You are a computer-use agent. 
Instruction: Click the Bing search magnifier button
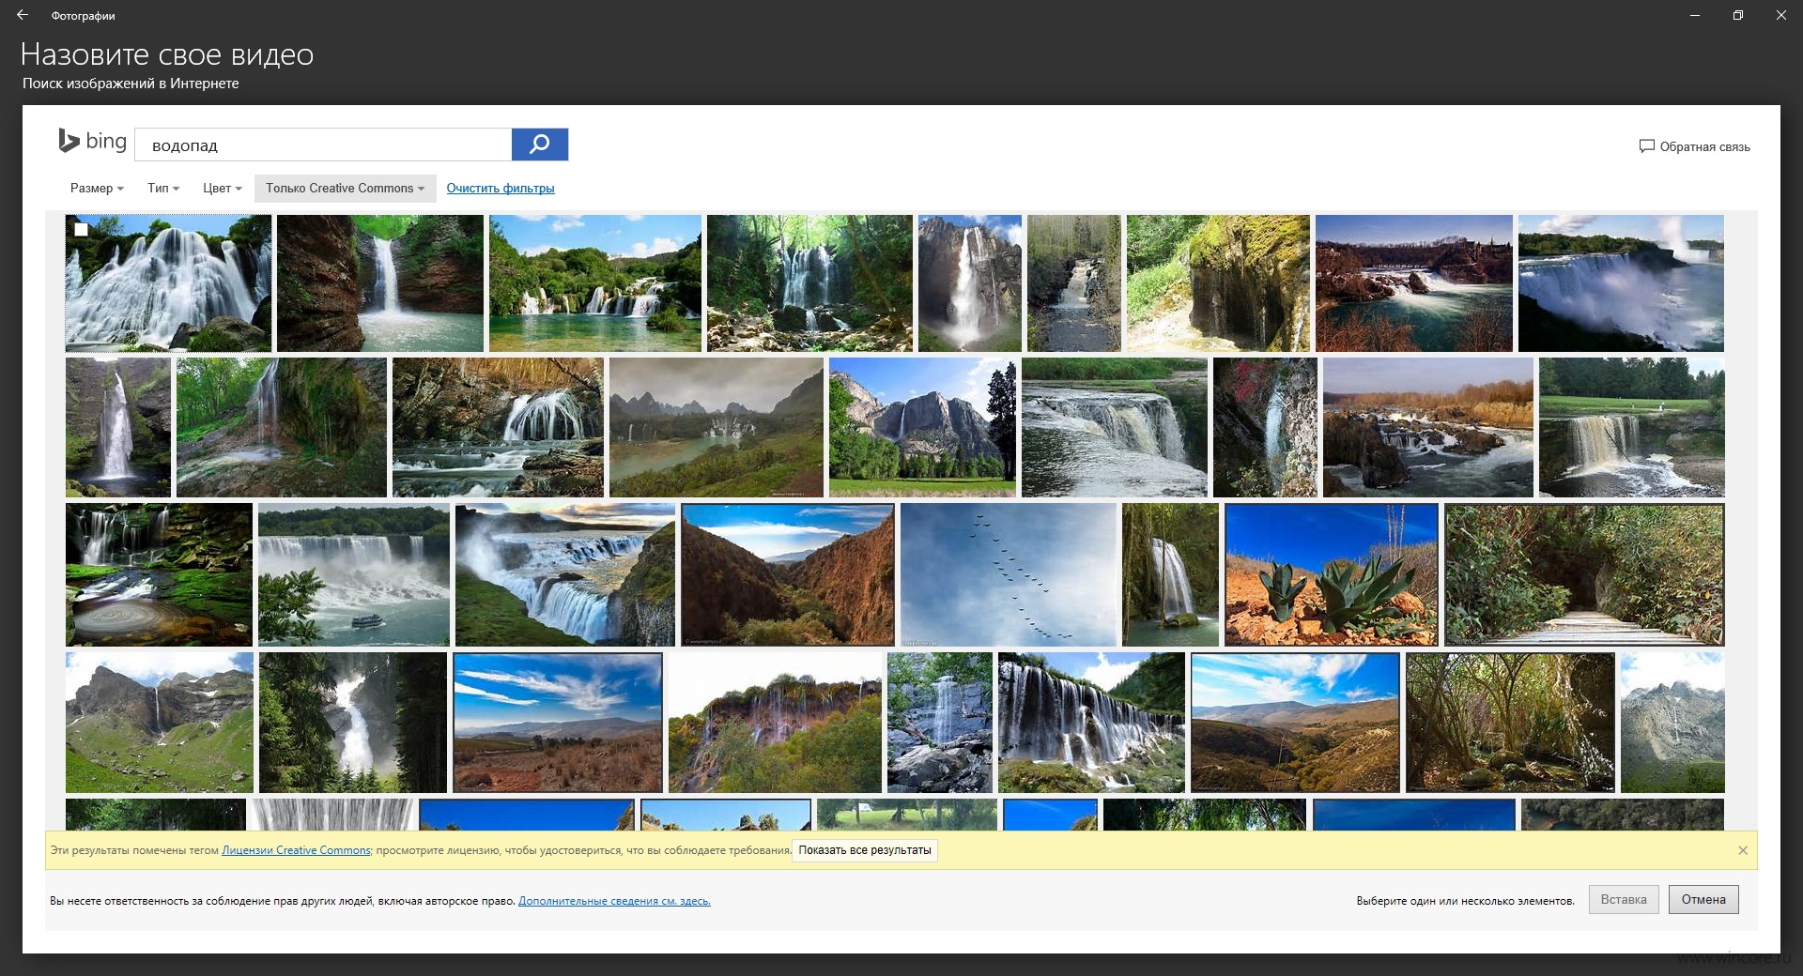[540, 145]
